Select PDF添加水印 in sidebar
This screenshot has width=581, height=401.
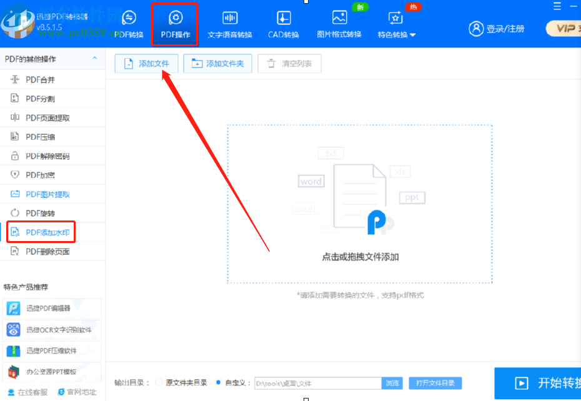click(x=52, y=232)
